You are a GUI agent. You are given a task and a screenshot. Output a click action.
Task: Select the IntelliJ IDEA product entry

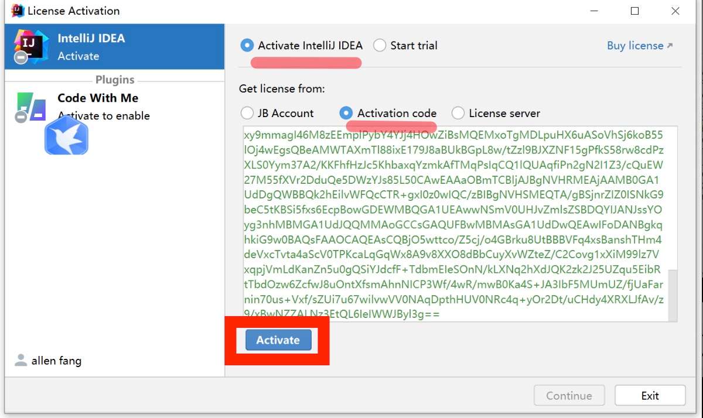tap(115, 47)
